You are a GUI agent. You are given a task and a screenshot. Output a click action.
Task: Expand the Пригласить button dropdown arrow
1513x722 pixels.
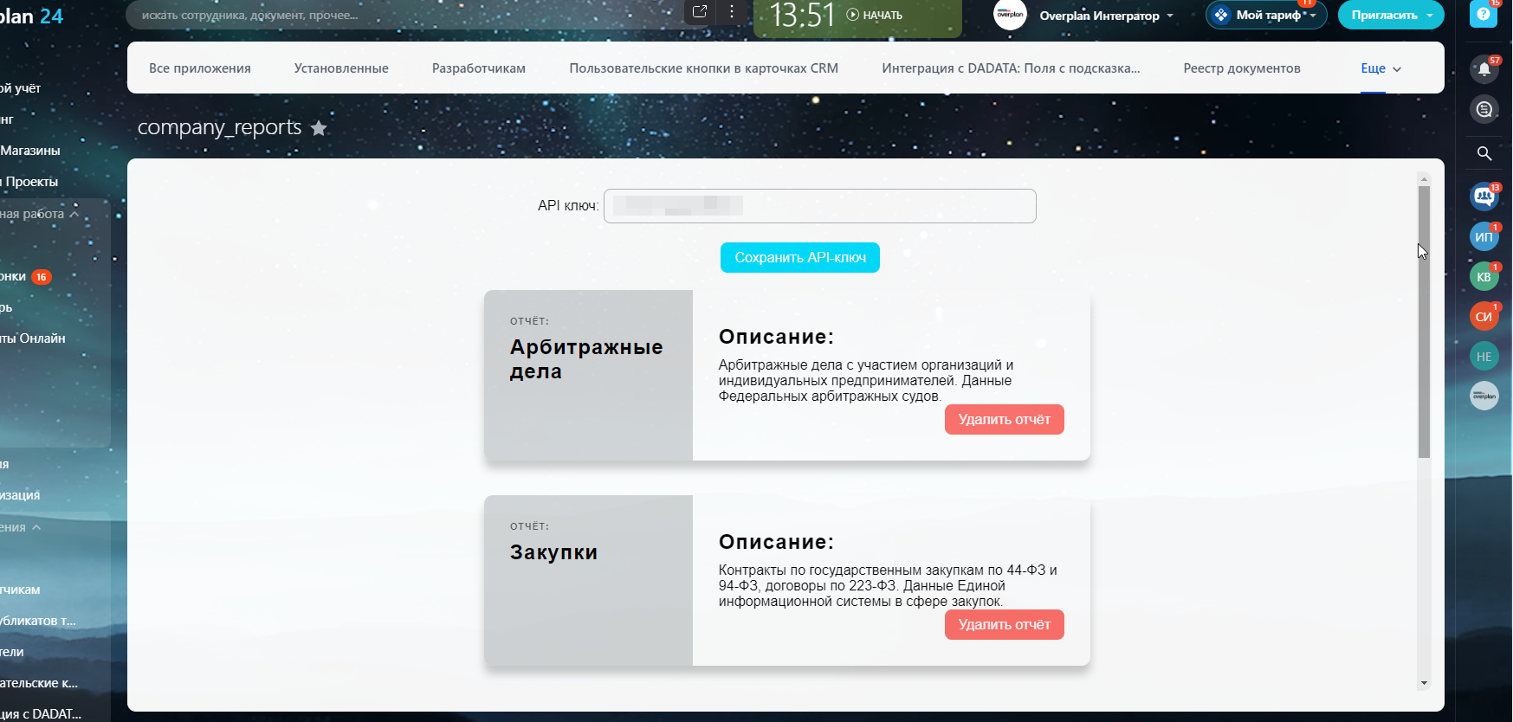click(x=1430, y=16)
